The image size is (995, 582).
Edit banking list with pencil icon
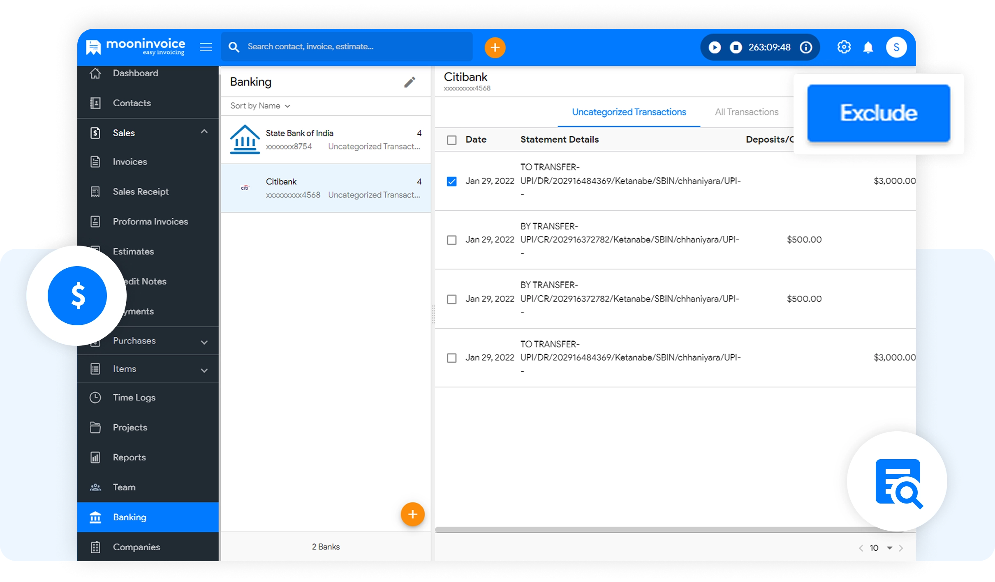(x=410, y=82)
